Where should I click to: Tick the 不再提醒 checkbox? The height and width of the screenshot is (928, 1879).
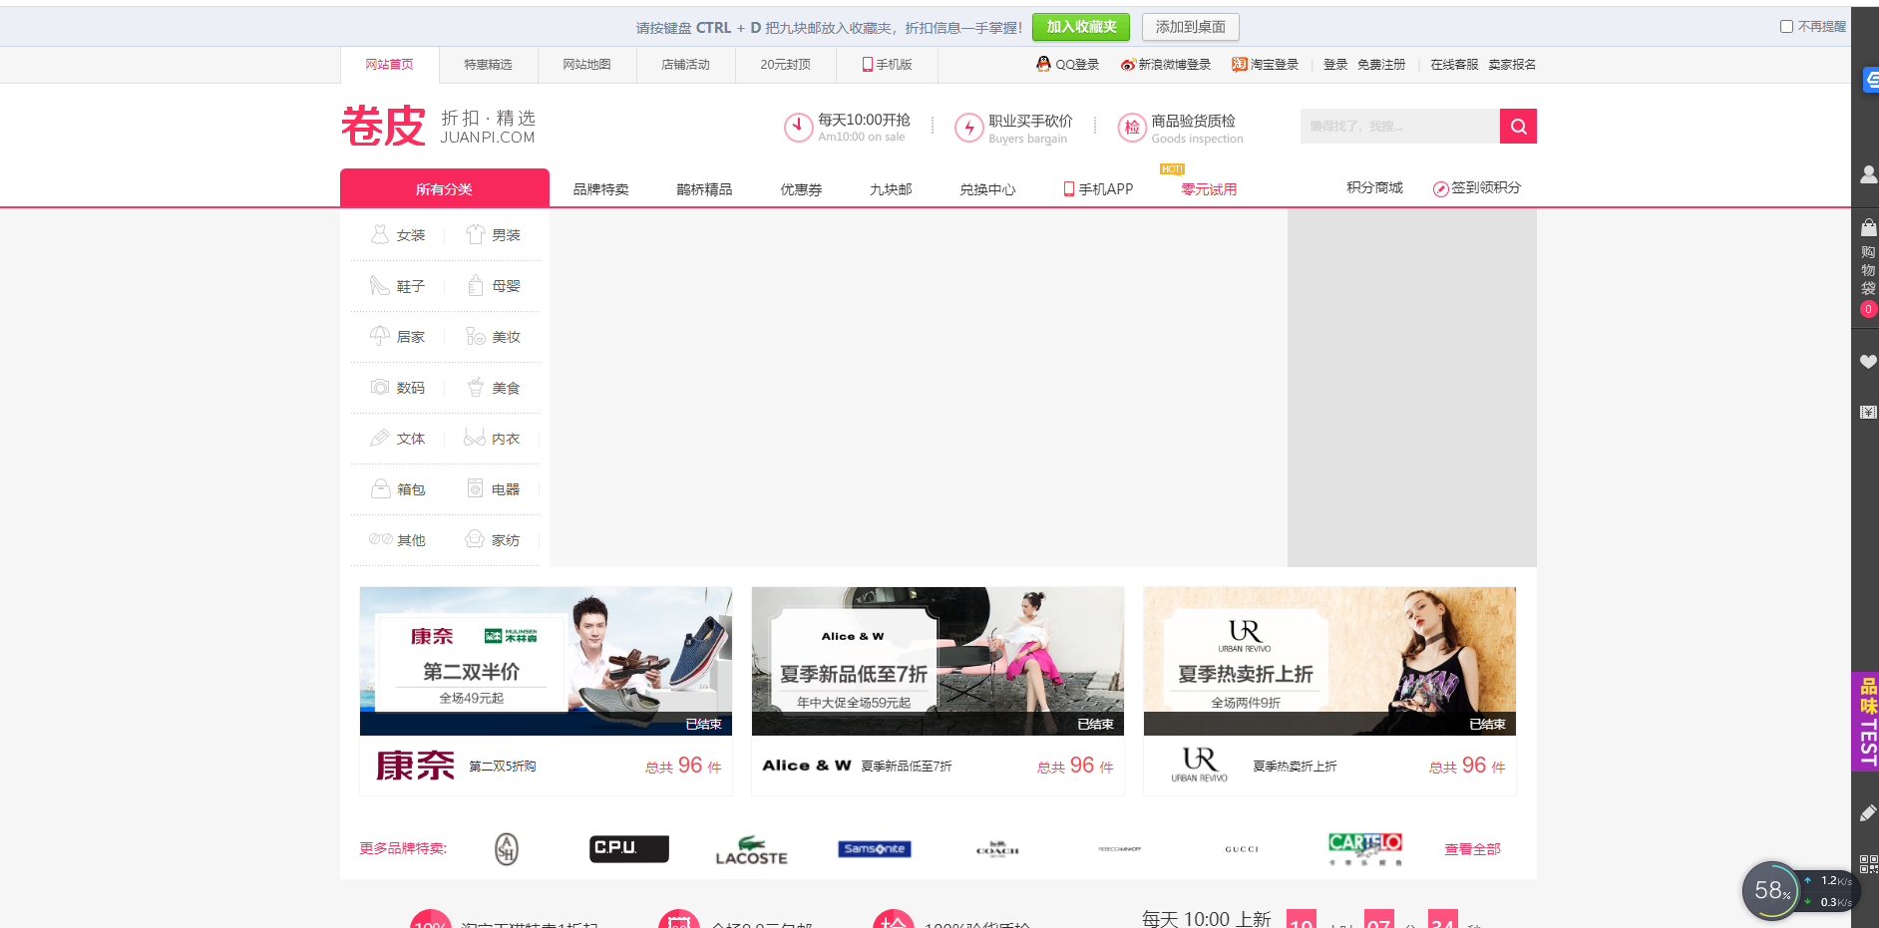point(1786,27)
